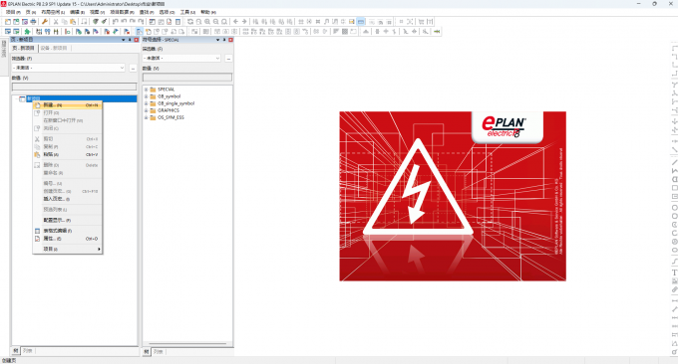This screenshot has width=678, height=364.
Task: Click the horizontal scrollbar in symbol selection panel
Action: [x=187, y=344]
